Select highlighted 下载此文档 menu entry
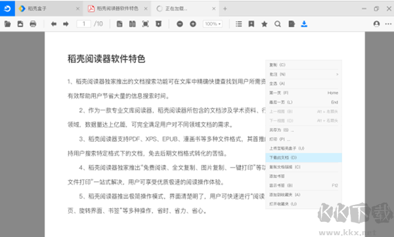Image resolution: width=394 pixels, height=237 pixels. (303, 158)
